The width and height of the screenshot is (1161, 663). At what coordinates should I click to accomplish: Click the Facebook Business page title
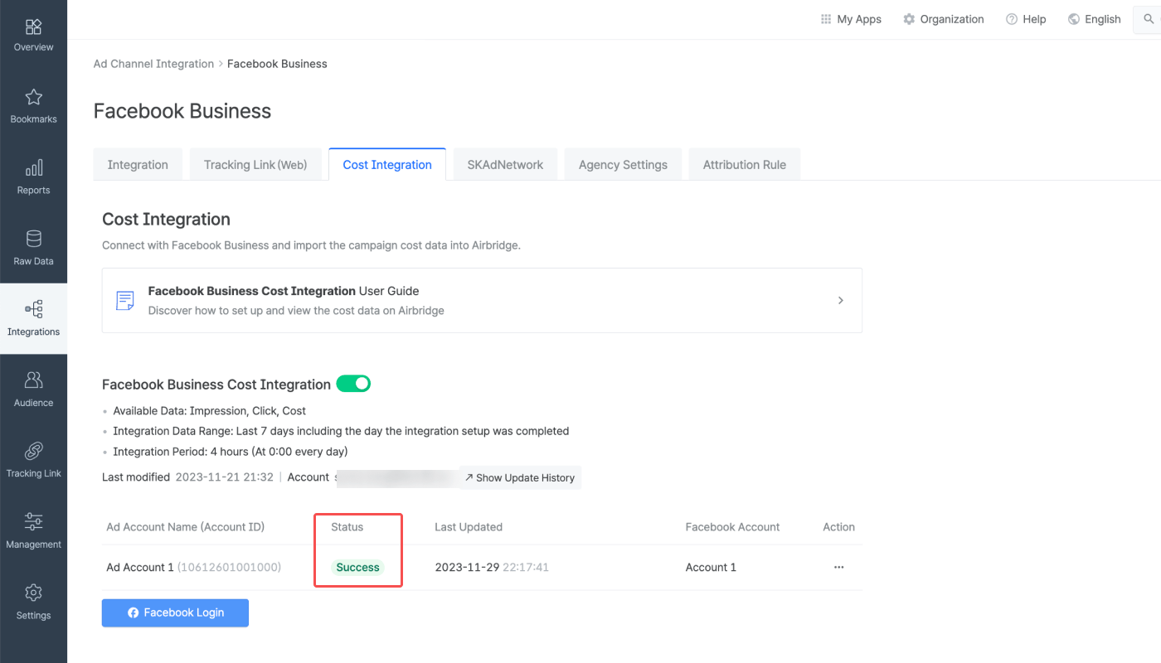pyautogui.click(x=182, y=111)
